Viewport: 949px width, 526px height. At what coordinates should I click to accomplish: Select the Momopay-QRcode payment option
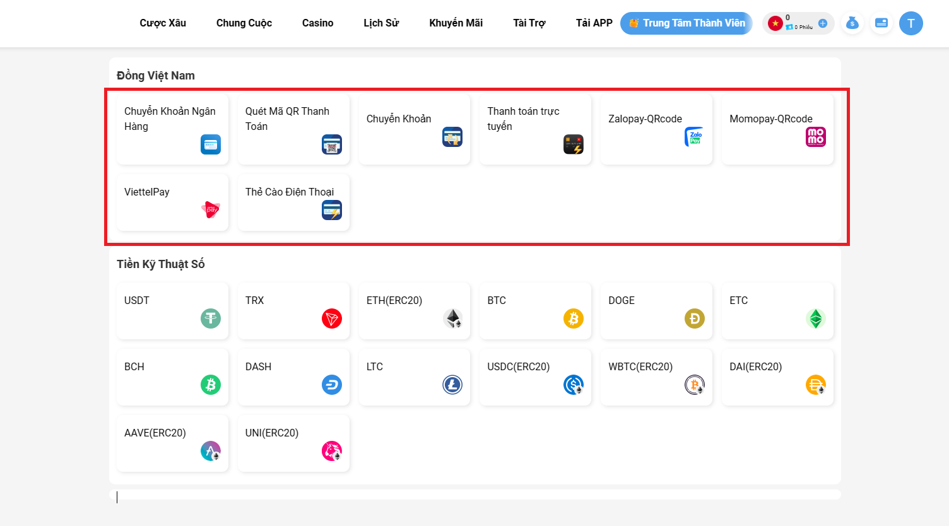coord(777,129)
